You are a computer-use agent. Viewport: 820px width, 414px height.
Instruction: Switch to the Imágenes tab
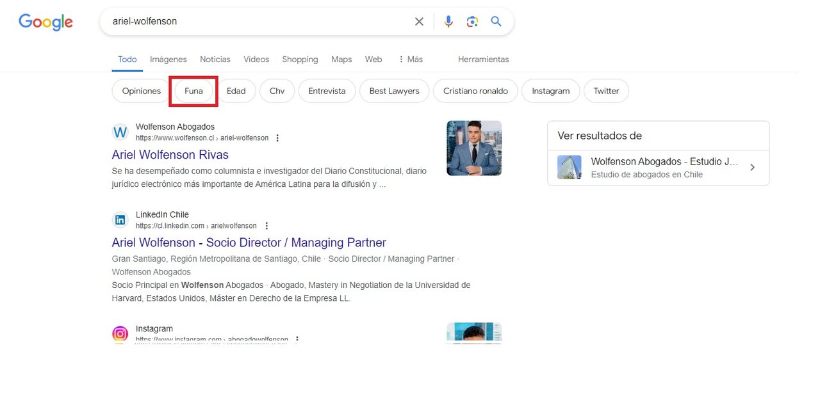point(168,60)
